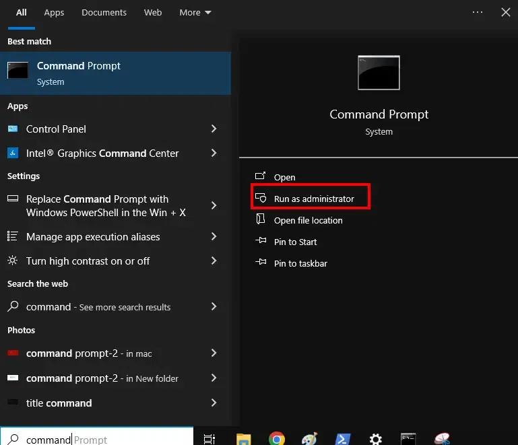Image resolution: width=518 pixels, height=445 pixels.
Task: Open Settings gear on the taskbar
Action: (376, 439)
